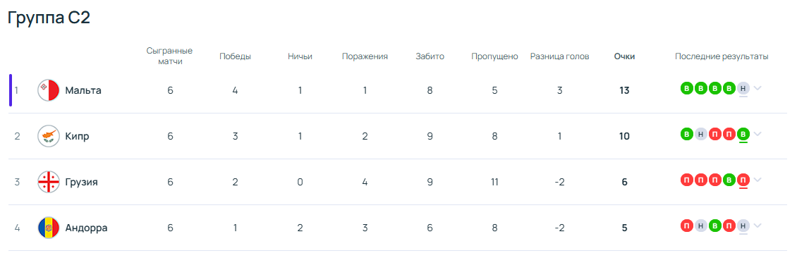Click the Andorra flag icon
The image size is (797, 258).
[x=49, y=228]
